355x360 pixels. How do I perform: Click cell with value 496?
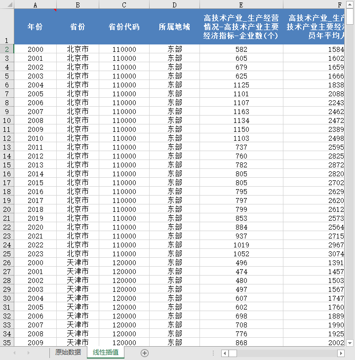point(241,262)
